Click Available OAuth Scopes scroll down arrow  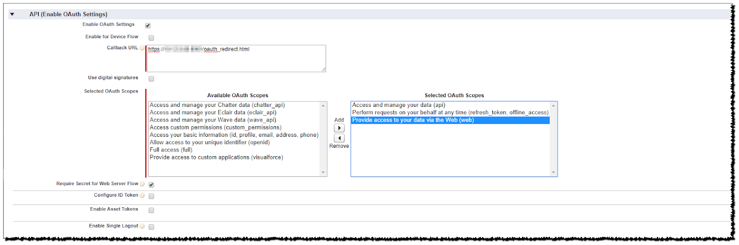[323, 173]
